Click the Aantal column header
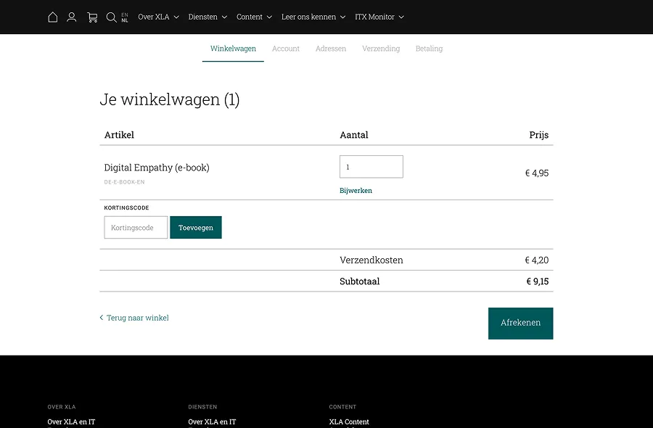This screenshot has width=653, height=428. [x=354, y=135]
